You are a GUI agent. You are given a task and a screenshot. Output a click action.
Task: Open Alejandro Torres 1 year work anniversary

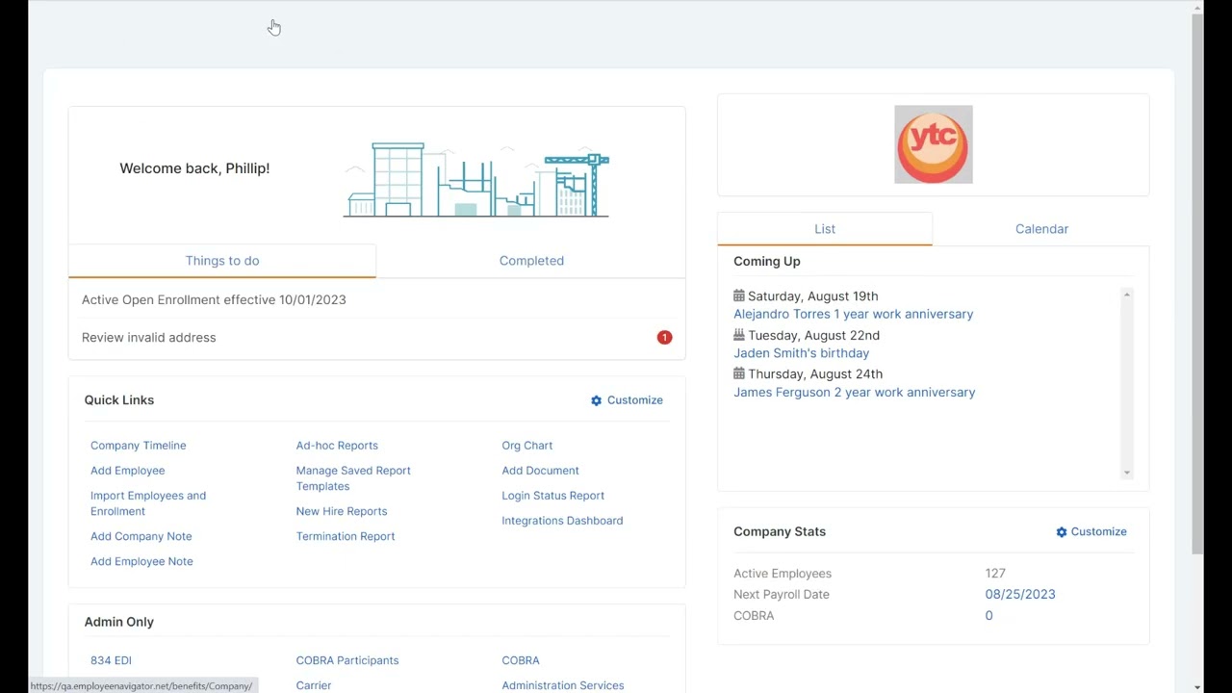click(854, 315)
